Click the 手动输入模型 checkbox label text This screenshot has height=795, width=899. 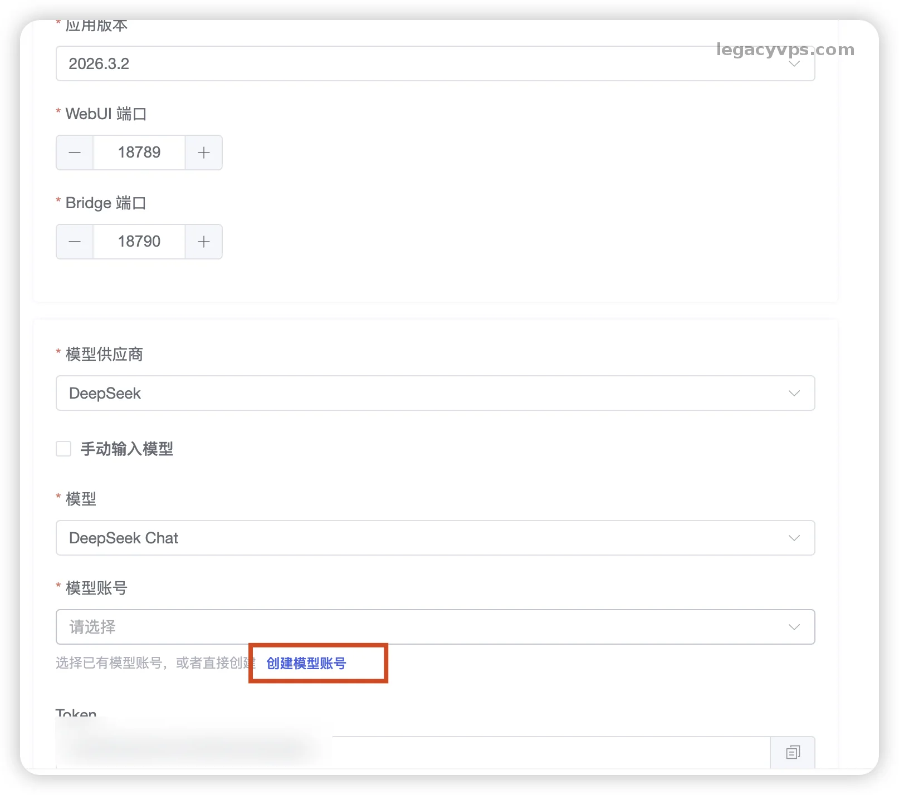coord(127,449)
